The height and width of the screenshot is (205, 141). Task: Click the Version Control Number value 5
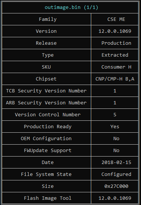point(115,115)
